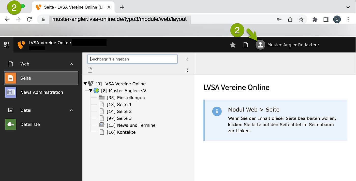Click the TYPO3 logo in the top bar

pyautogui.click(x=21, y=45)
